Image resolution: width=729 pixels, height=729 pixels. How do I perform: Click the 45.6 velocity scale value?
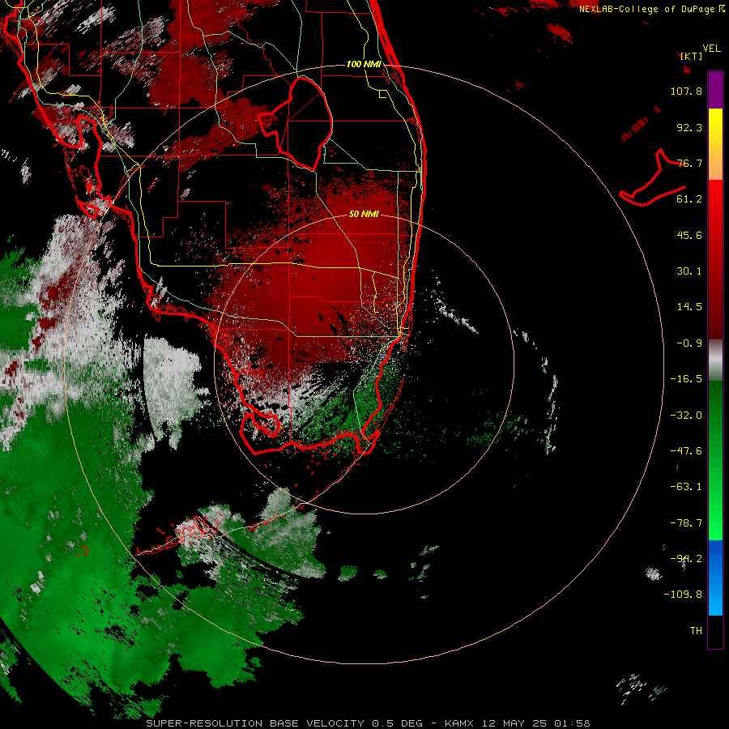pos(689,235)
